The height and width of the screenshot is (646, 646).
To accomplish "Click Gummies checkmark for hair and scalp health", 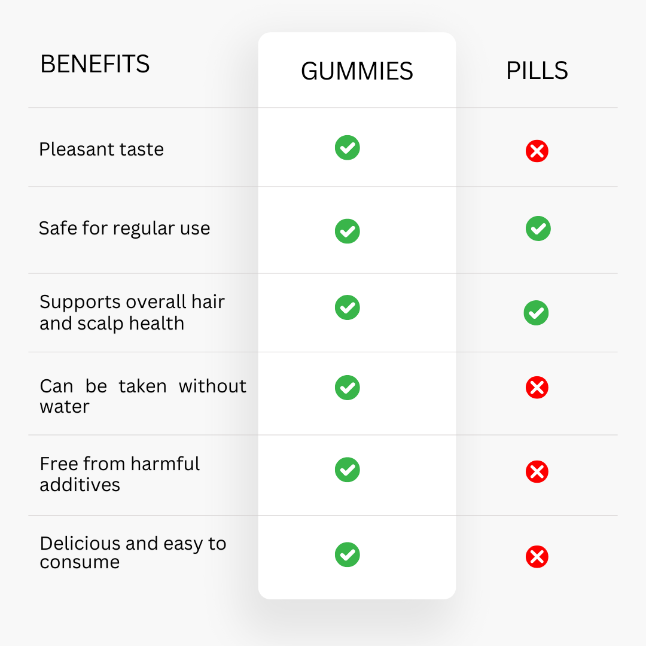I will click(348, 307).
